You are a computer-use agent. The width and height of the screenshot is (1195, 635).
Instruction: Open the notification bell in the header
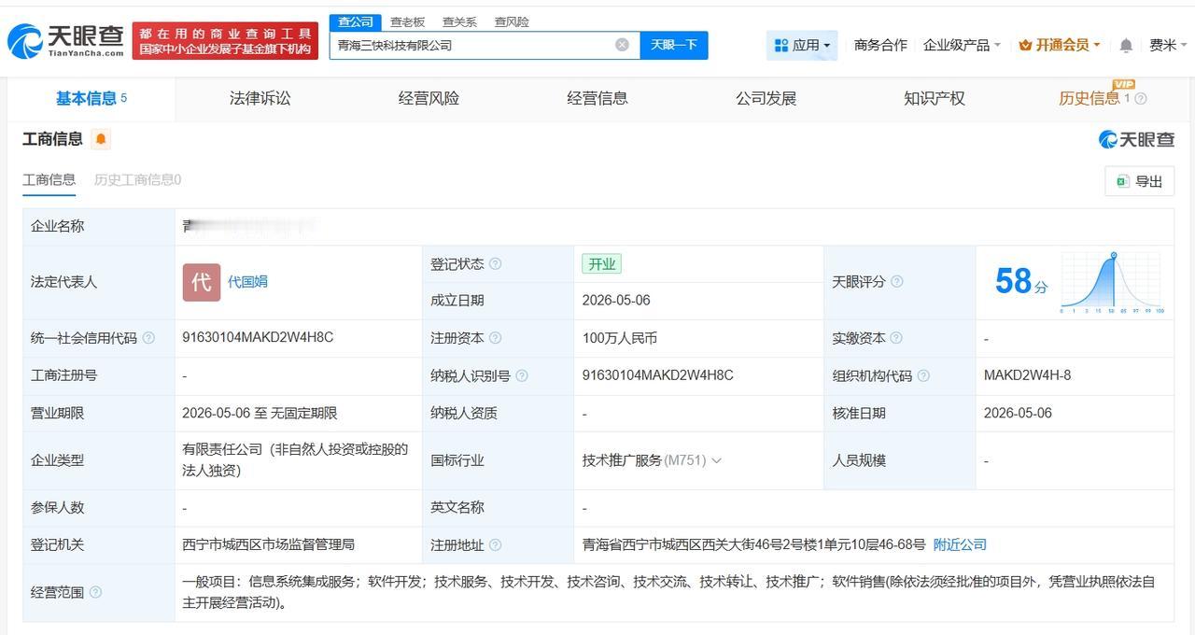[x=1126, y=45]
